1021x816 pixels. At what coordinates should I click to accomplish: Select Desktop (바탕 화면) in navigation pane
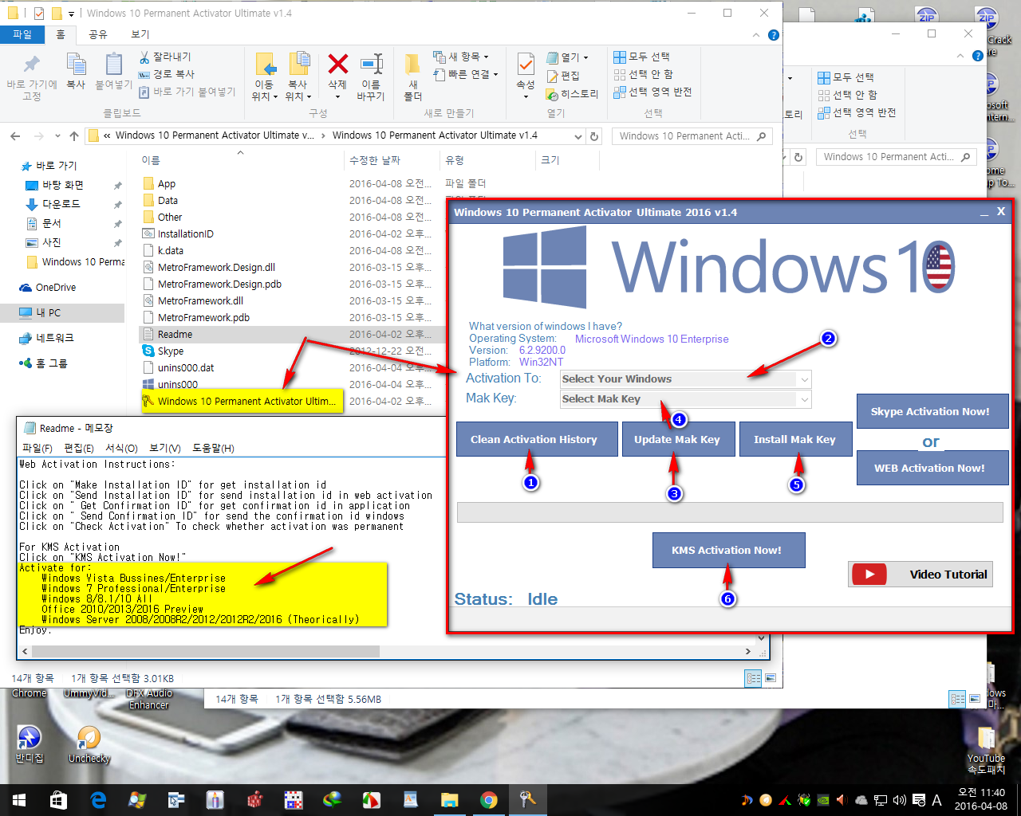pyautogui.click(x=62, y=185)
